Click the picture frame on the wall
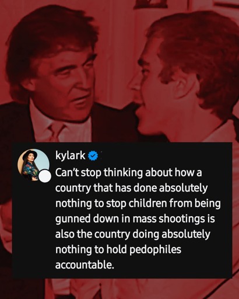 click(x=150, y=4)
